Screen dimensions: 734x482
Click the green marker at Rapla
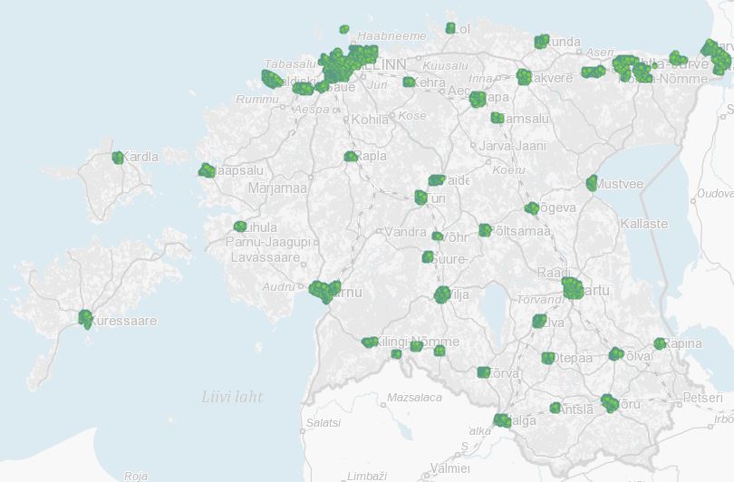point(351,157)
